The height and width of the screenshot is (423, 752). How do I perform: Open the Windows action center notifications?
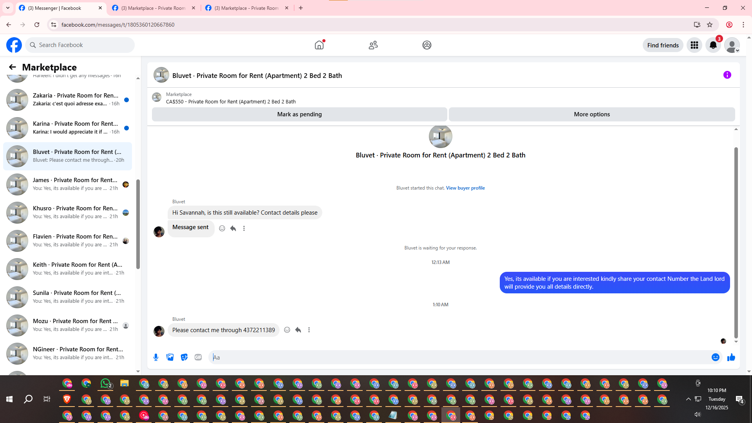(739, 399)
